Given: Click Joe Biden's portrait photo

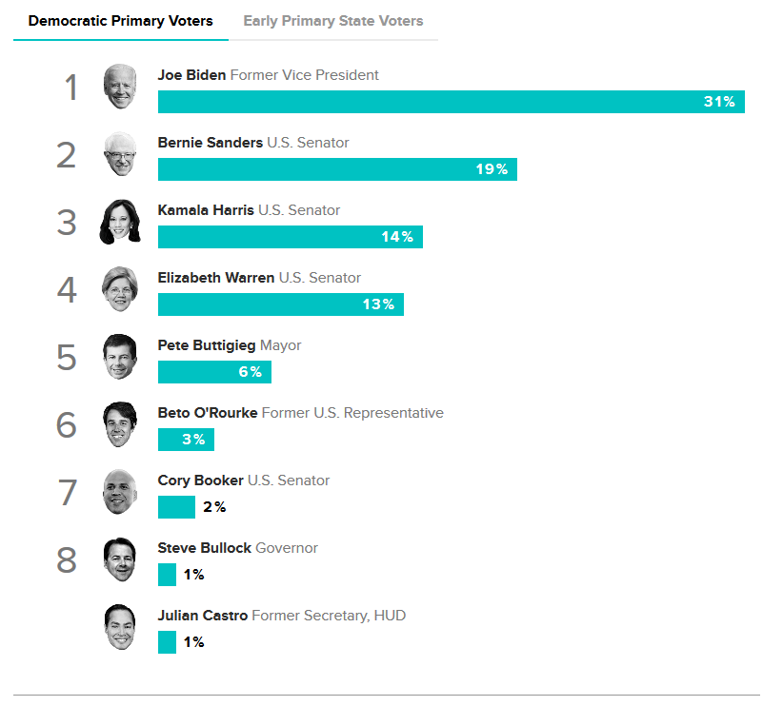Looking at the screenshot, I should (120, 87).
